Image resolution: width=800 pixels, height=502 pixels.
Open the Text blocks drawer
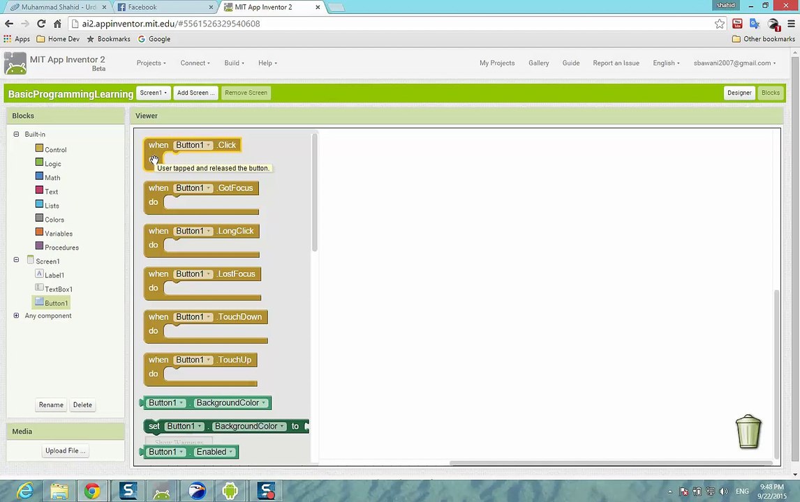47,191
